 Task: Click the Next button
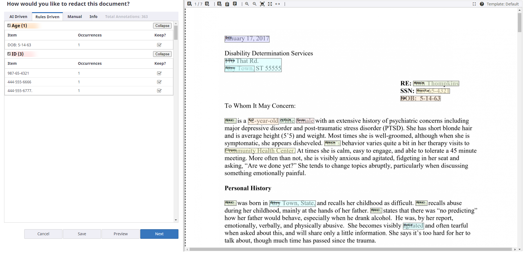(x=159, y=234)
